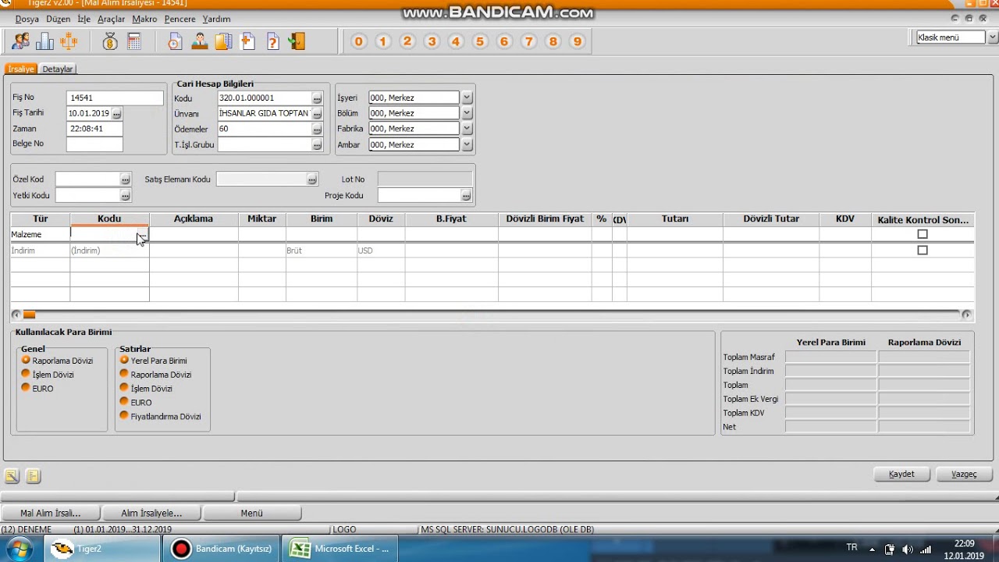Click the document with clock icon
Viewport: 999px width, 562px height.
pos(175,41)
